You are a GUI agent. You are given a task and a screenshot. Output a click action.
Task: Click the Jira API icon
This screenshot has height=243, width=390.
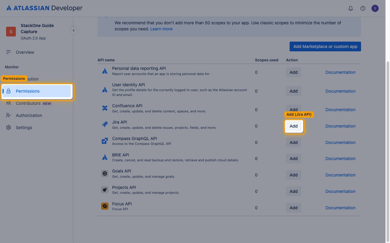coord(105,125)
